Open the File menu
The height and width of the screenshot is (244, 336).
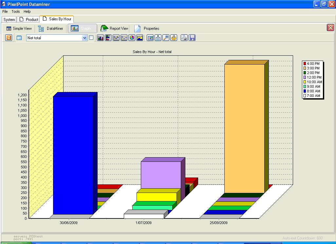click(5, 11)
